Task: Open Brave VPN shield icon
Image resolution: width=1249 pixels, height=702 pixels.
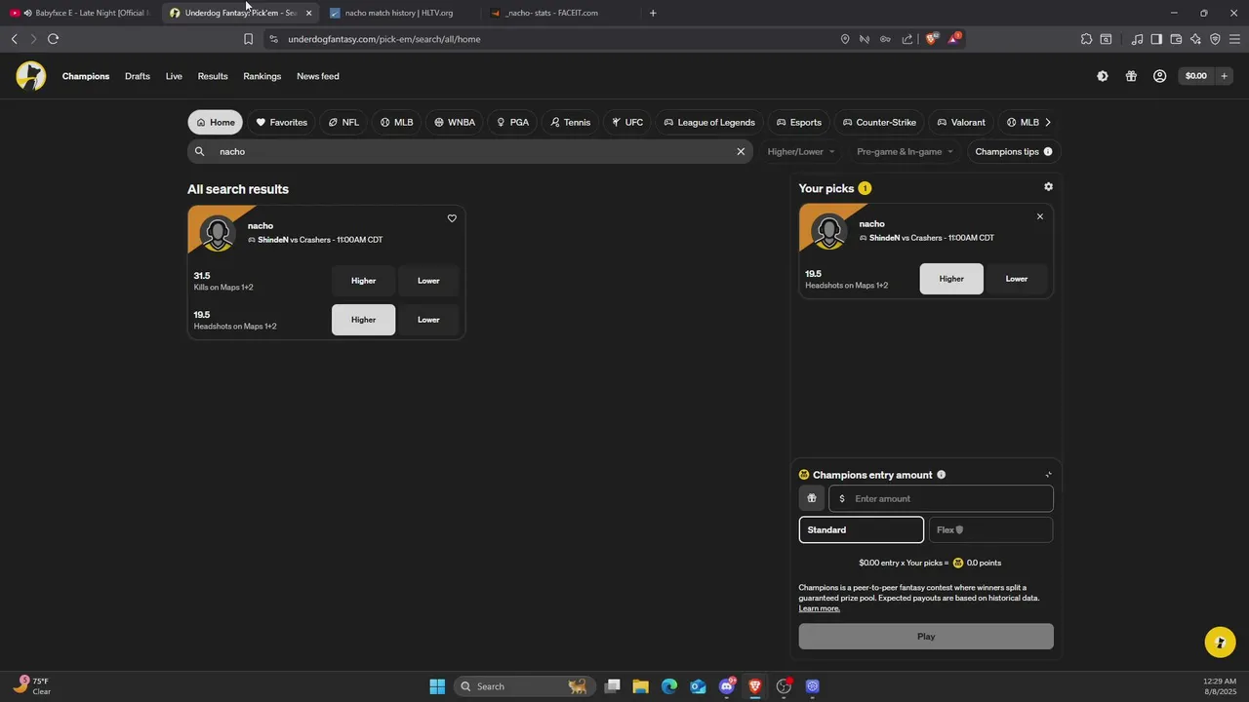Action: click(1215, 39)
